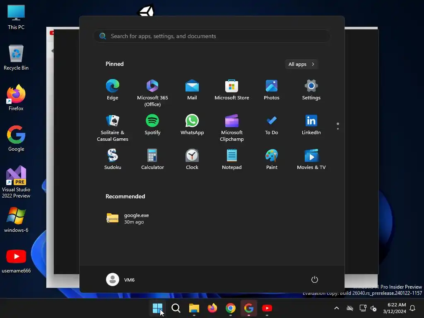Screen dimensions: 424x318
Task: Select Visual Studio 2022 Preview shortcut
Action: click(16, 182)
